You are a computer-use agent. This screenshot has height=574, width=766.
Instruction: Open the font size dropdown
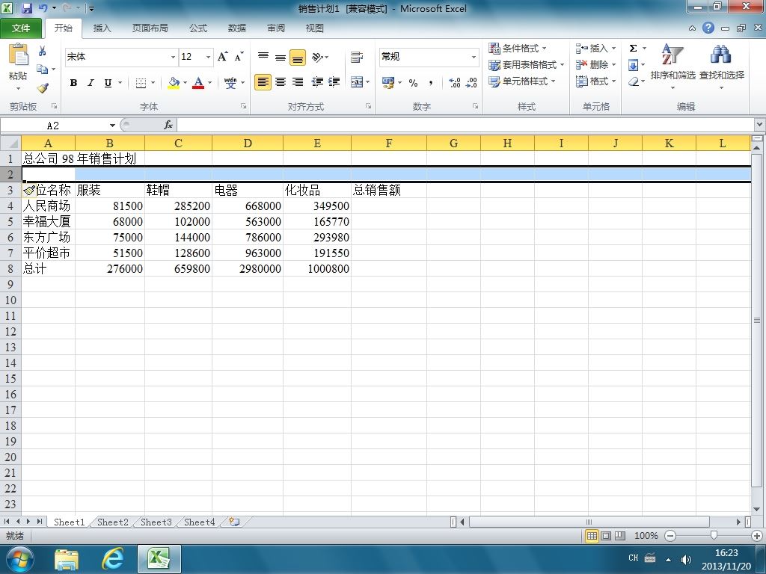(x=209, y=57)
